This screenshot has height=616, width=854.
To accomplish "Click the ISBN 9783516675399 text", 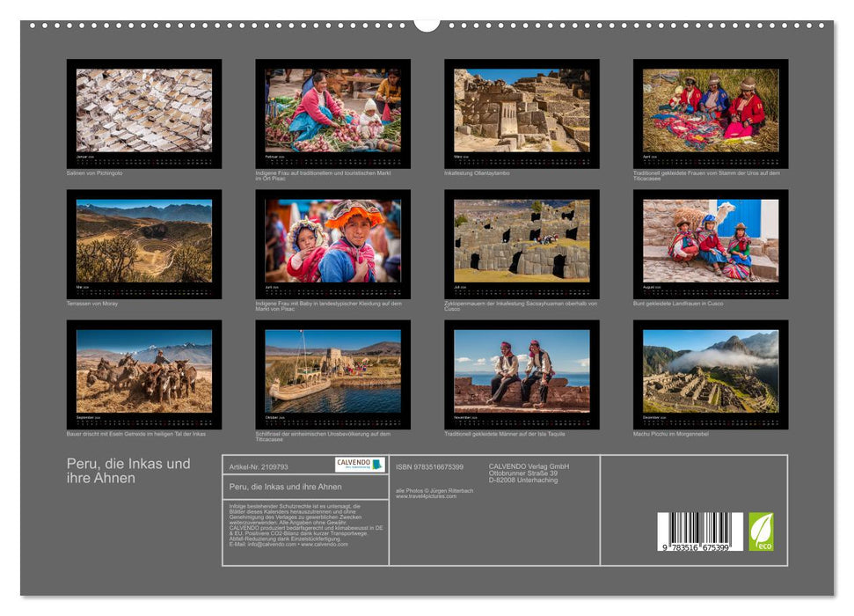I will point(429,466).
